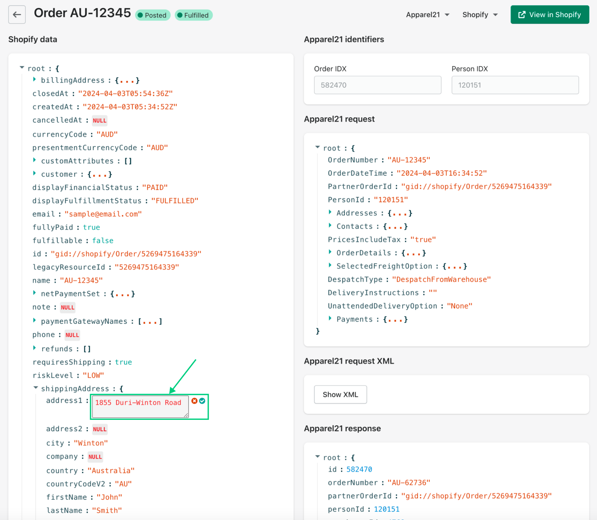Image resolution: width=597 pixels, height=520 pixels.
Task: Select the displayFulfillmentStatus "FULFILLED" value
Action: click(x=175, y=201)
